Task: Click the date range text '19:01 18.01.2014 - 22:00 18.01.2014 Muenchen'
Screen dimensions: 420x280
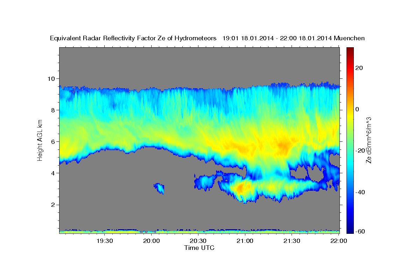Action: click(294, 38)
